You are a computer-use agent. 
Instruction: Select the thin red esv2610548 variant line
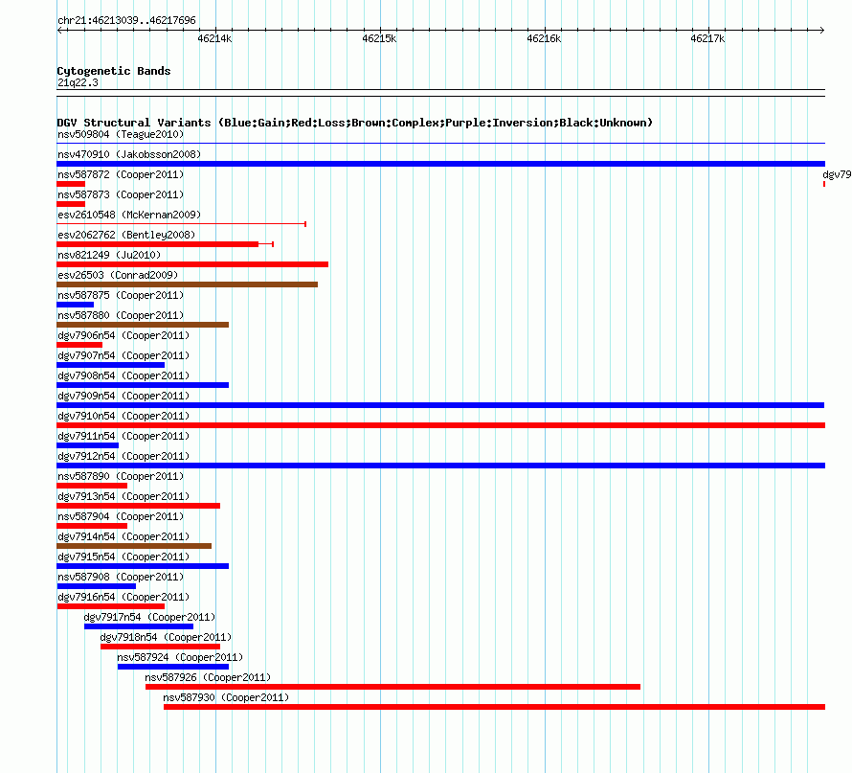pyautogui.click(x=182, y=224)
